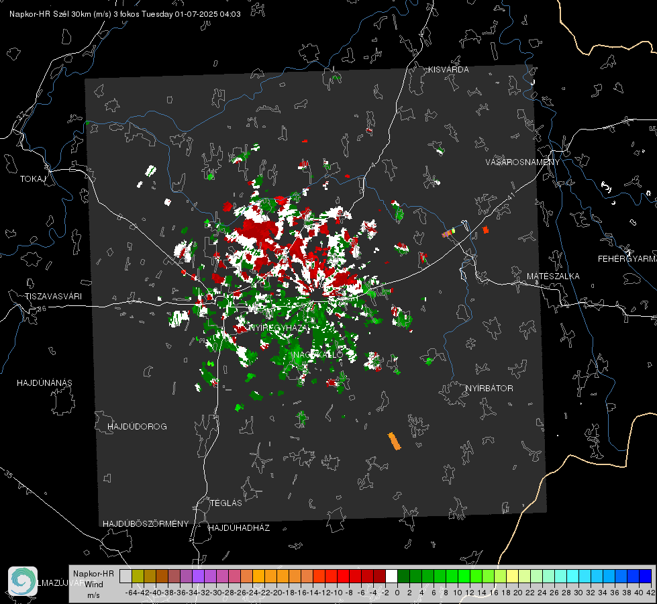Select the TOKAJ label on map
Screen dimensions: 657x604
(x=33, y=179)
